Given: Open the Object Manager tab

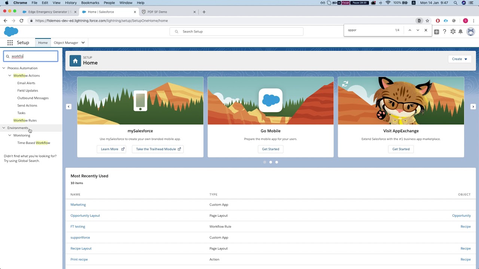Looking at the screenshot, I should point(66,43).
